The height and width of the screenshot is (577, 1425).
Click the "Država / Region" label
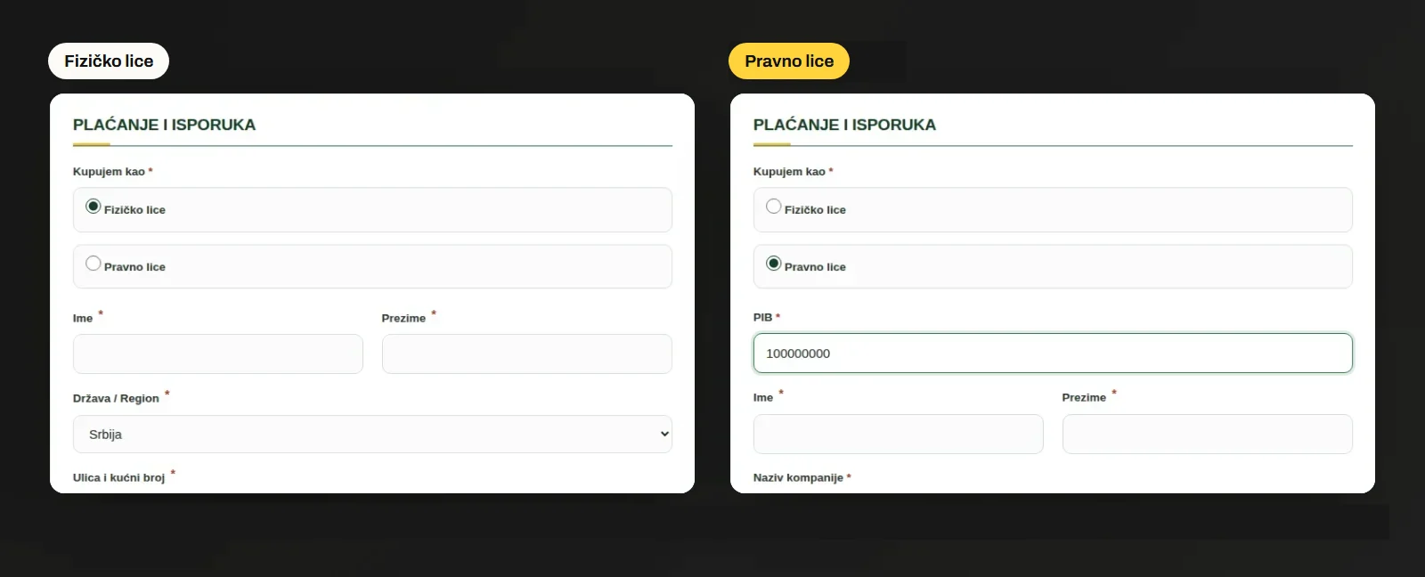coord(116,398)
